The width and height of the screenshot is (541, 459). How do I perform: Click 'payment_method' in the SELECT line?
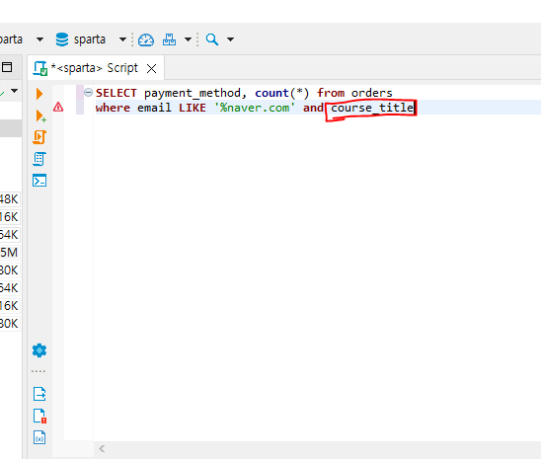click(193, 93)
